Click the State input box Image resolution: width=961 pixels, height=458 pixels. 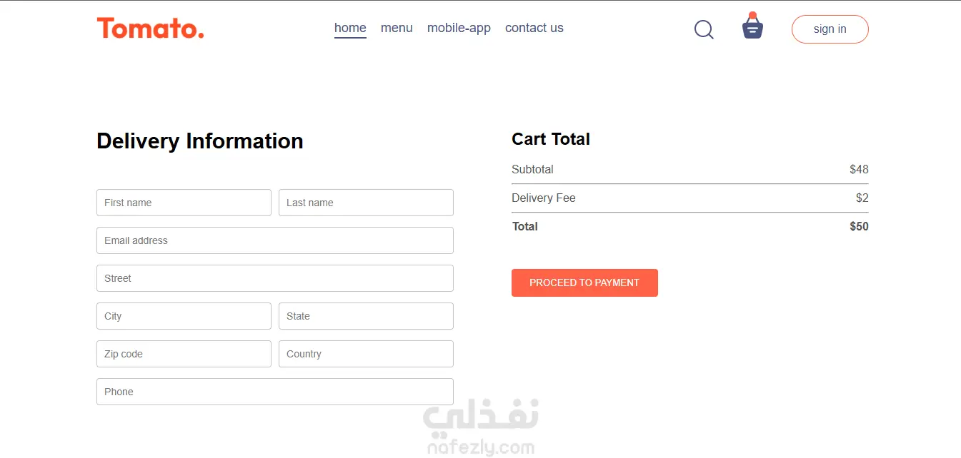click(x=366, y=316)
